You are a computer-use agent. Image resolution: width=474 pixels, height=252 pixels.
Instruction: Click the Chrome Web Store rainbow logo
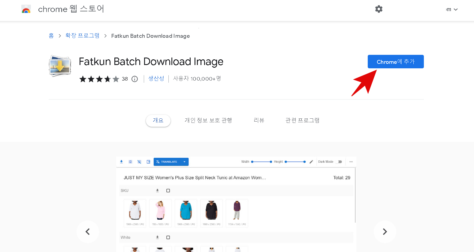pyautogui.click(x=26, y=9)
